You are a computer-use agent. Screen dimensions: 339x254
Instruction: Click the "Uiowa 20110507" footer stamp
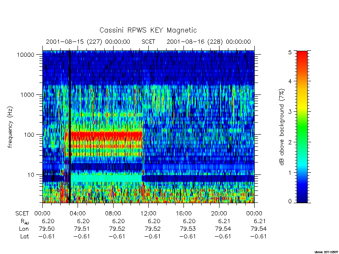(x=326, y=252)
